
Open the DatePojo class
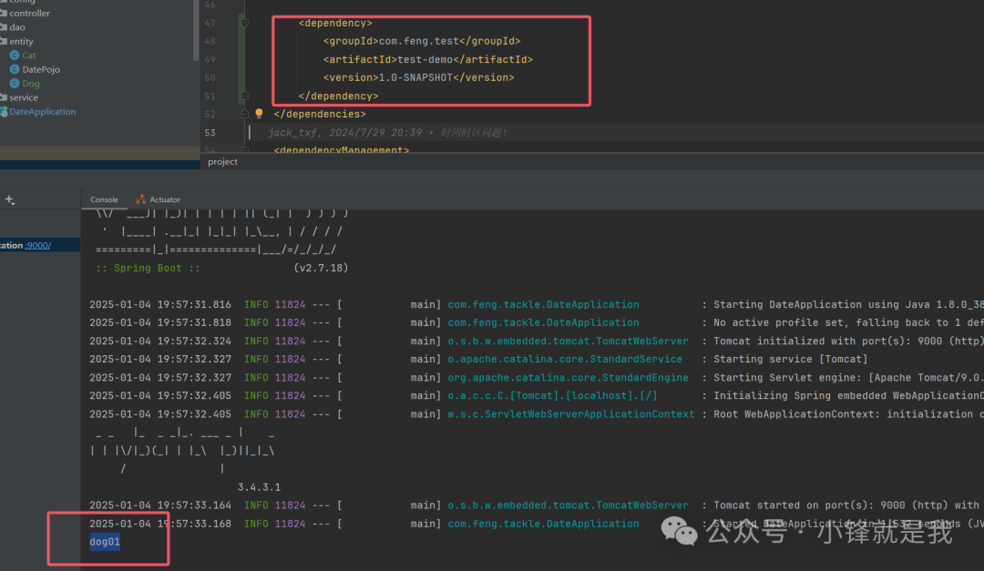pyautogui.click(x=41, y=69)
